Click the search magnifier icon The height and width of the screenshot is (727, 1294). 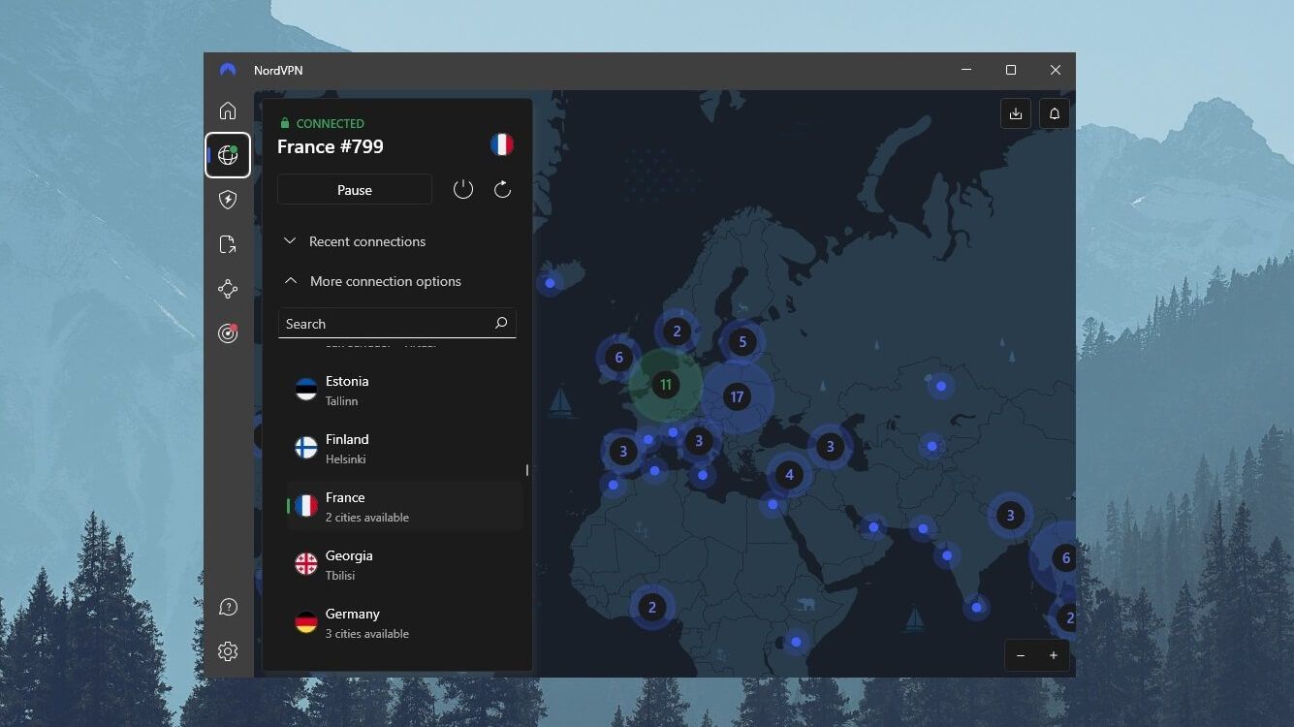(501, 324)
